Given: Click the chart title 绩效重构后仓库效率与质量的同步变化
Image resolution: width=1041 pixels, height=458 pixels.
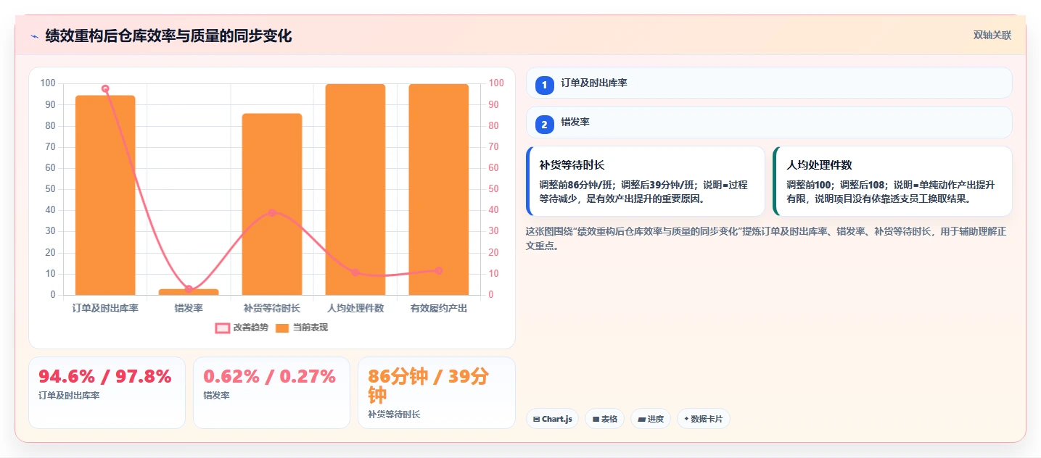Looking at the screenshot, I should (168, 36).
